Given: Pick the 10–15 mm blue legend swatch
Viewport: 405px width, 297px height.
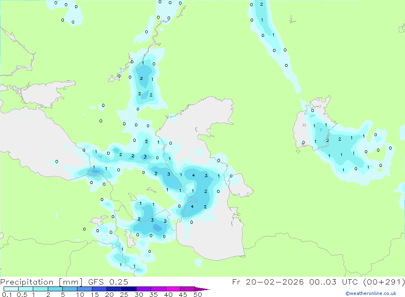Looking at the screenshot, I should tap(85, 289).
